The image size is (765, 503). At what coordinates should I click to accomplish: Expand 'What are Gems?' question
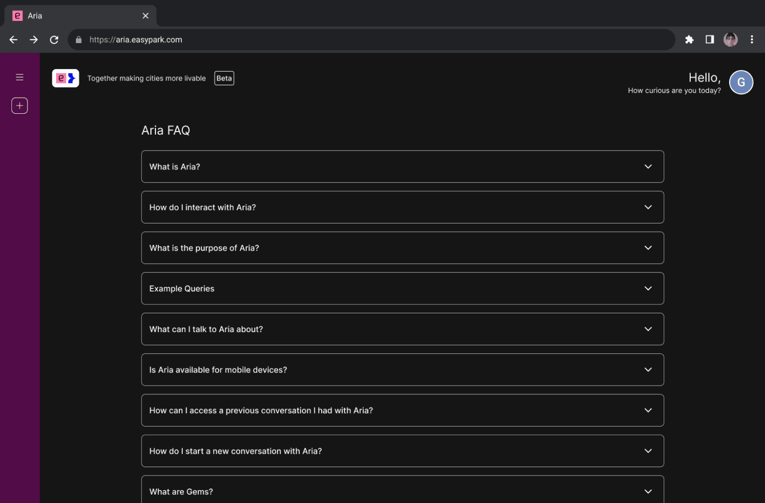coord(403,489)
